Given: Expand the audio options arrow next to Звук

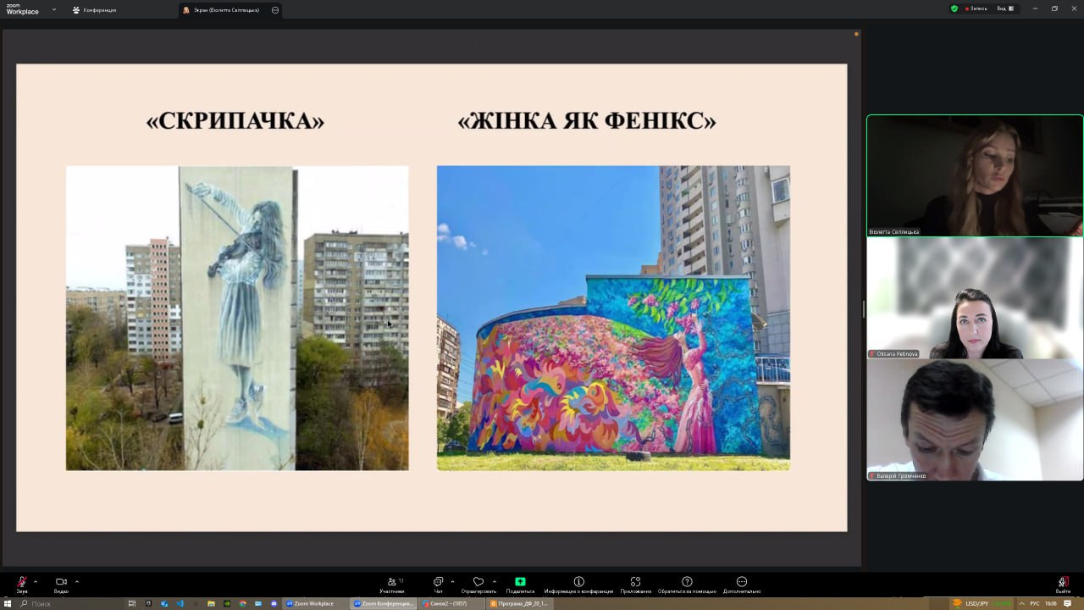Looking at the screenshot, I should pyautogui.click(x=36, y=581).
